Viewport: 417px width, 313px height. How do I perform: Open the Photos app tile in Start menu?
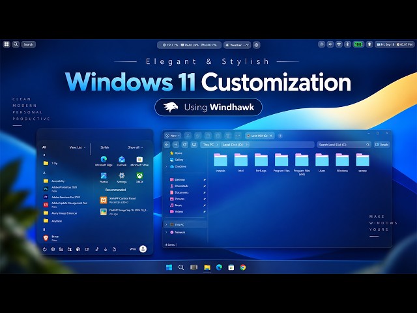click(x=104, y=177)
